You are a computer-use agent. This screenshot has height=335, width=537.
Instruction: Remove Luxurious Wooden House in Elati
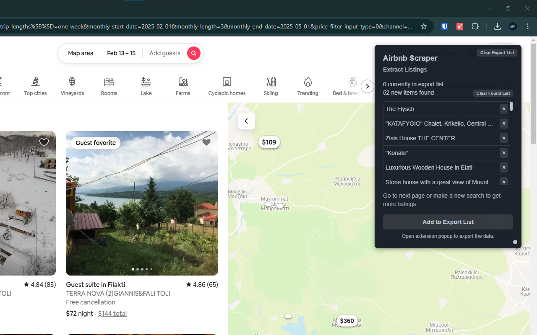pos(504,167)
